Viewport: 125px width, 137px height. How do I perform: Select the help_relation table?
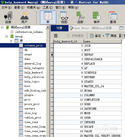point(34,77)
